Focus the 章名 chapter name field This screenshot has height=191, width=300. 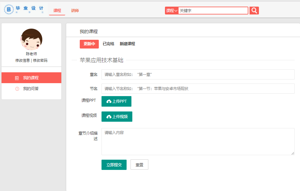coord(198,74)
